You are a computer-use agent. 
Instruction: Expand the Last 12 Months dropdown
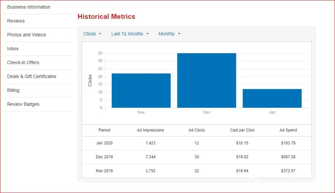130,34
